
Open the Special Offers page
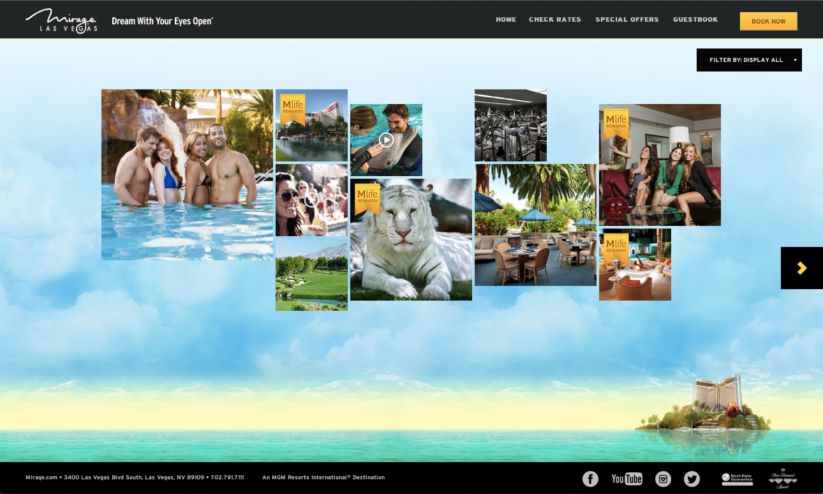coord(627,20)
